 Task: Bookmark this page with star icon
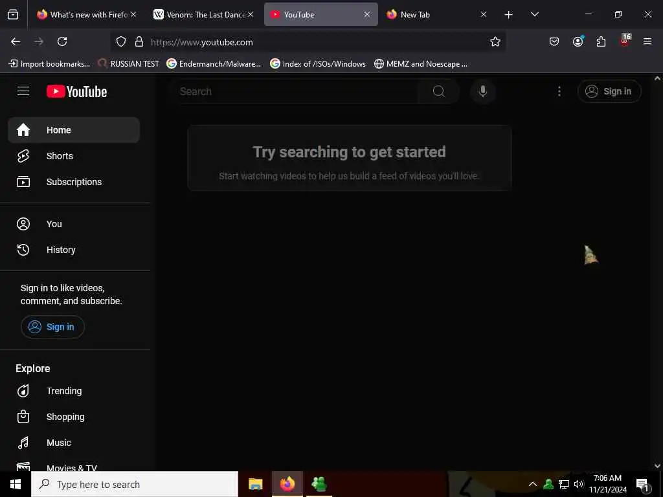tap(495, 41)
